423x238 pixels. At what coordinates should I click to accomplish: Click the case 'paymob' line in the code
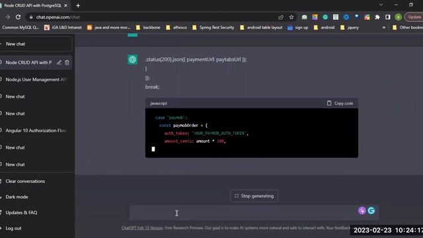[171, 118]
